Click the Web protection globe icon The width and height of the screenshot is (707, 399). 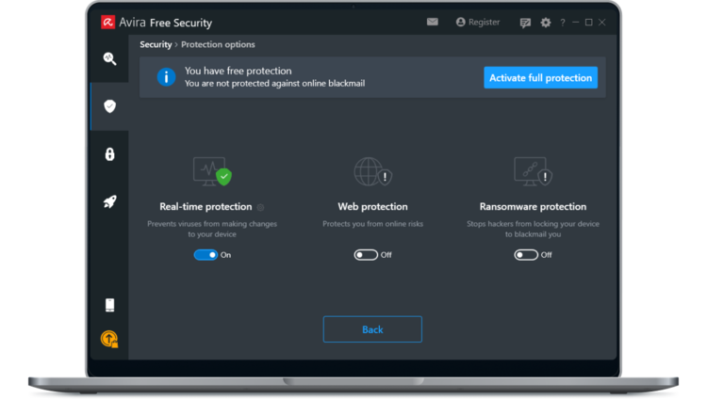tap(370, 172)
